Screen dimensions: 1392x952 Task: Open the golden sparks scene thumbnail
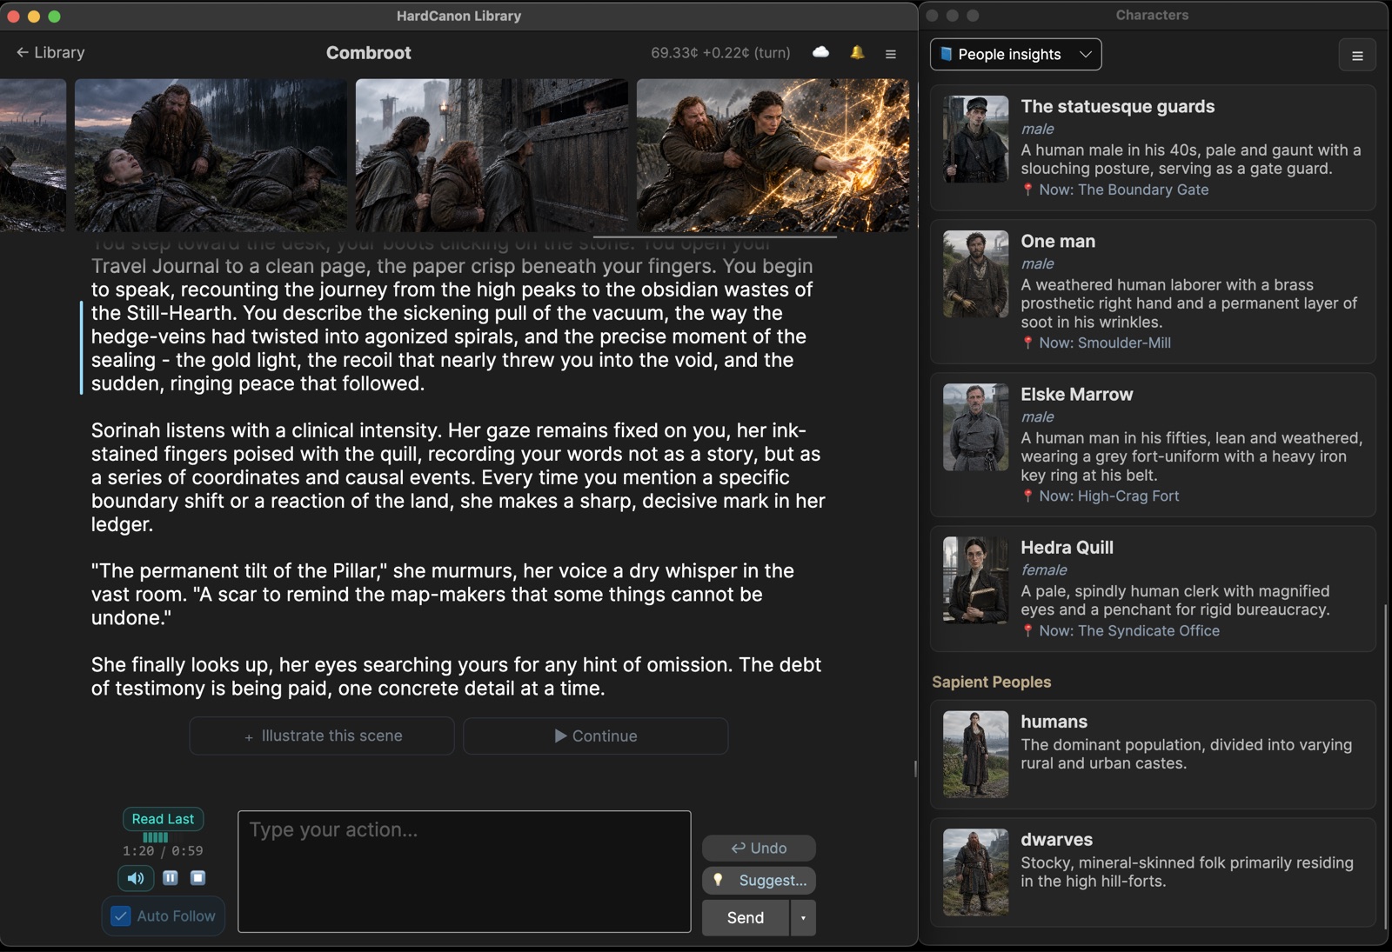pyautogui.click(x=773, y=155)
